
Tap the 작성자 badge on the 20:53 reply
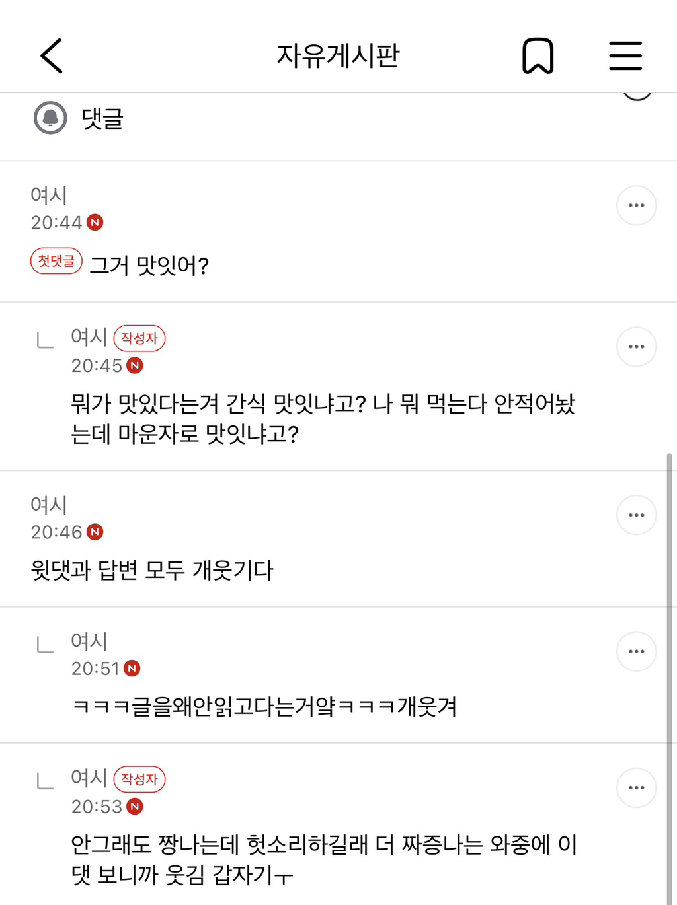(139, 779)
